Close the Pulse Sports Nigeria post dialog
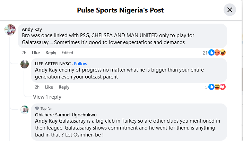The width and height of the screenshot is (243, 141). point(229,10)
